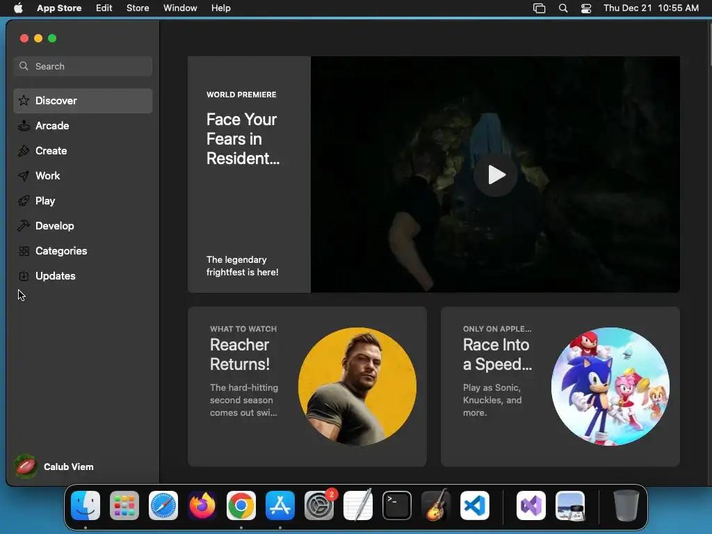Click the Discover star icon in sidebar
The image size is (712, 534).
[24, 100]
